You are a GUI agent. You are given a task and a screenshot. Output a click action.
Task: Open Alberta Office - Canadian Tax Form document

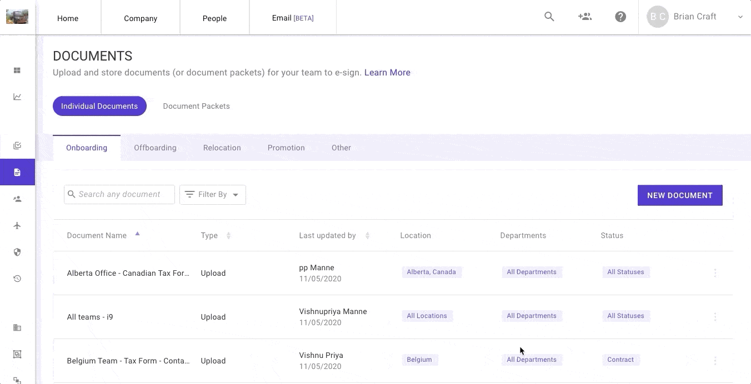[x=128, y=273]
